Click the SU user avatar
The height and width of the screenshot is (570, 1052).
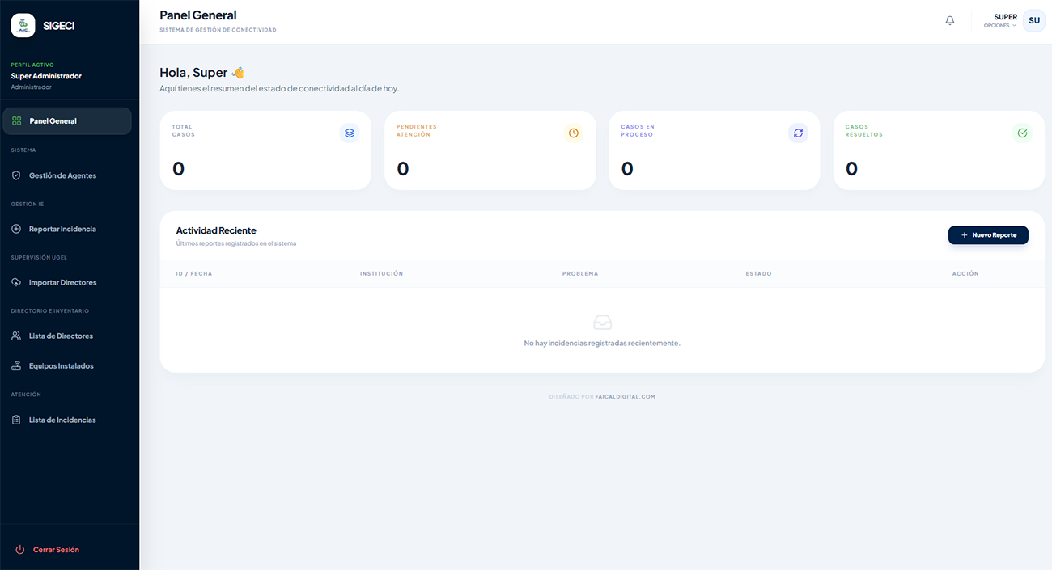click(x=1033, y=21)
